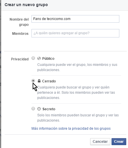The height and width of the screenshot is (148, 128).
Task: Click the Secreto description text
Action: (x=78, y=118)
